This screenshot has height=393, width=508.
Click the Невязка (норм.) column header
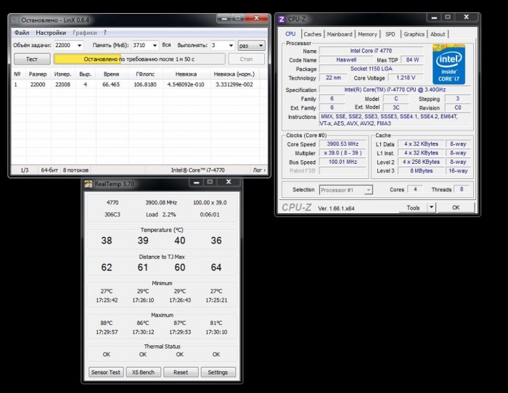pos(234,74)
